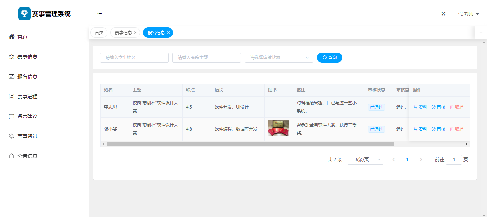487x217 pixels.
Task: Expand the tabs bar chevron menu
Action: [481, 33]
